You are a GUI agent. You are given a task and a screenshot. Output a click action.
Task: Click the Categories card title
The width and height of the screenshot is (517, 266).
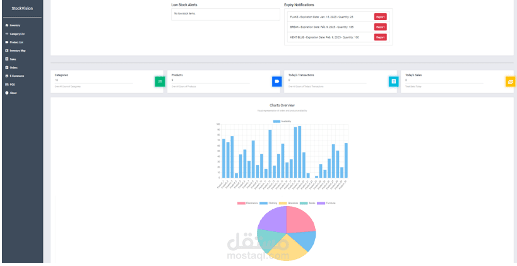[x=61, y=75]
